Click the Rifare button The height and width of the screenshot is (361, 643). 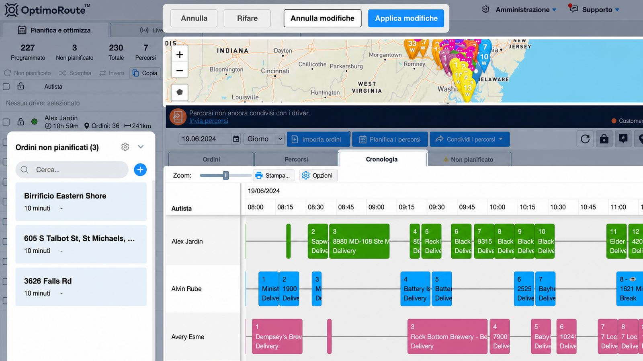point(247,18)
